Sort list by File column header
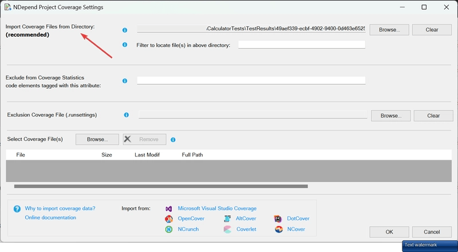Image resolution: width=458 pixels, height=252 pixels. click(21, 155)
